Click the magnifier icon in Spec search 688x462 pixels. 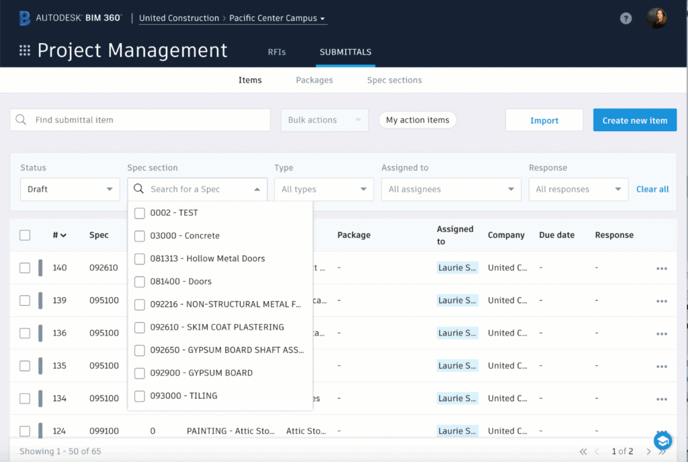tap(140, 190)
